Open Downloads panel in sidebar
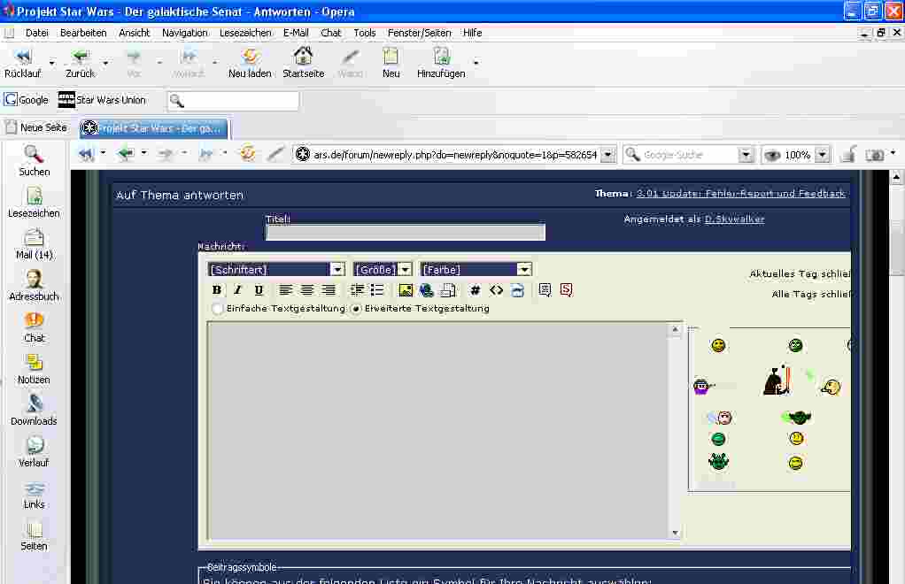This screenshot has width=905, height=584. [34, 410]
